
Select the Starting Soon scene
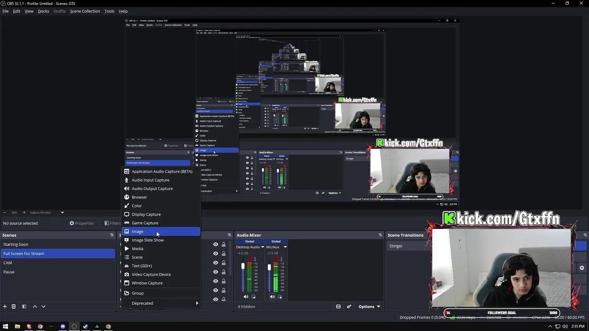(58, 245)
